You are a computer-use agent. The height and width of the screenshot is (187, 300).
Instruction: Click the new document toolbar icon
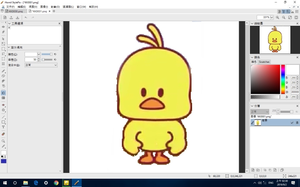click(x=5, y=17)
